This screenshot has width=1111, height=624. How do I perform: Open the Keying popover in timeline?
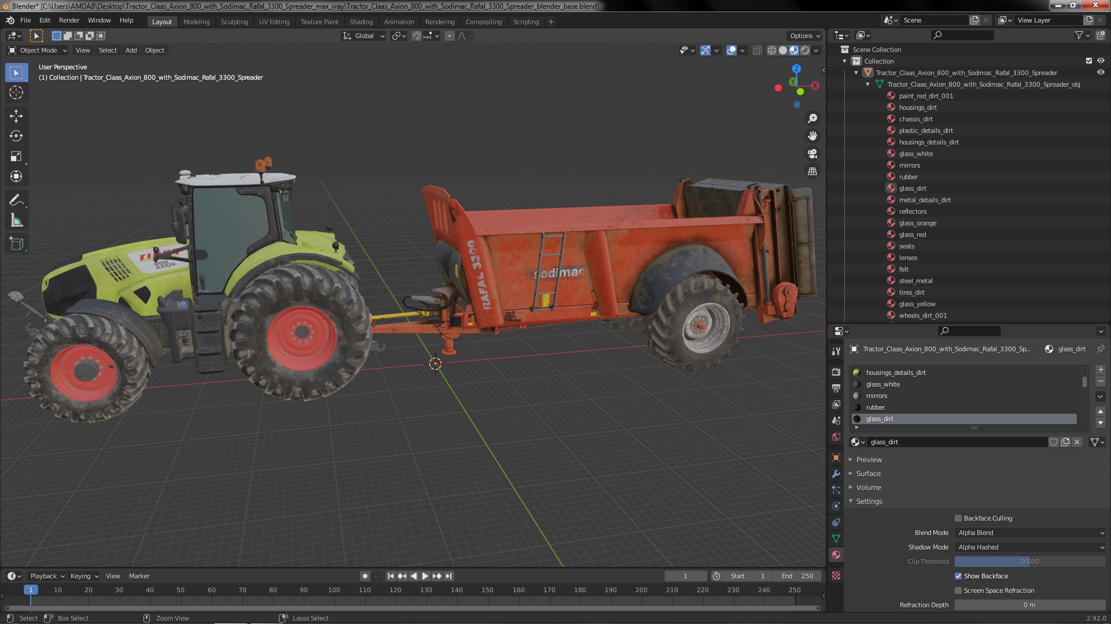[84, 576]
